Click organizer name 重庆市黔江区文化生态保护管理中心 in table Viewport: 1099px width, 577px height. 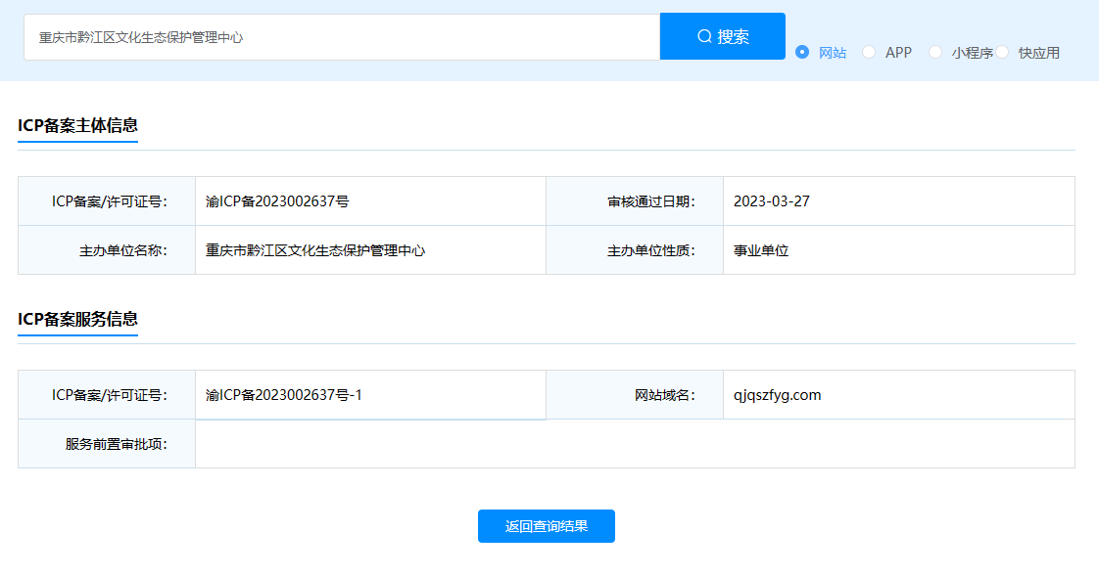(x=314, y=250)
